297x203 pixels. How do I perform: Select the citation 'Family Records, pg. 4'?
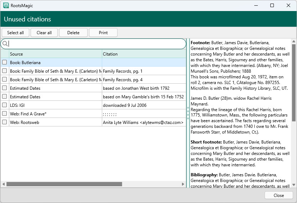click(144, 79)
